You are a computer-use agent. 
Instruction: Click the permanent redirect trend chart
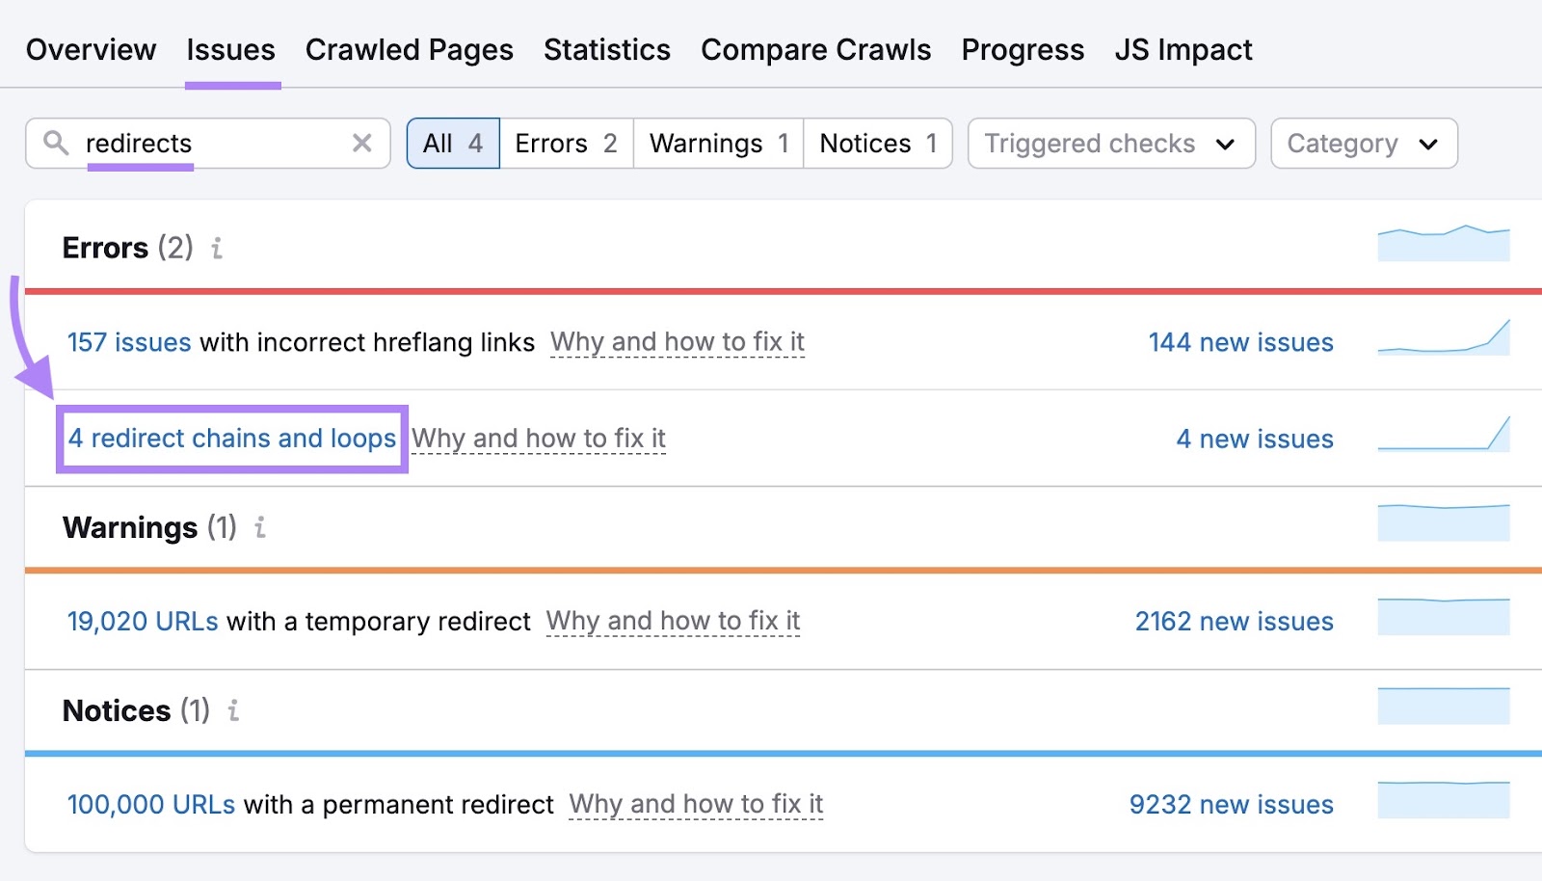point(1443,802)
